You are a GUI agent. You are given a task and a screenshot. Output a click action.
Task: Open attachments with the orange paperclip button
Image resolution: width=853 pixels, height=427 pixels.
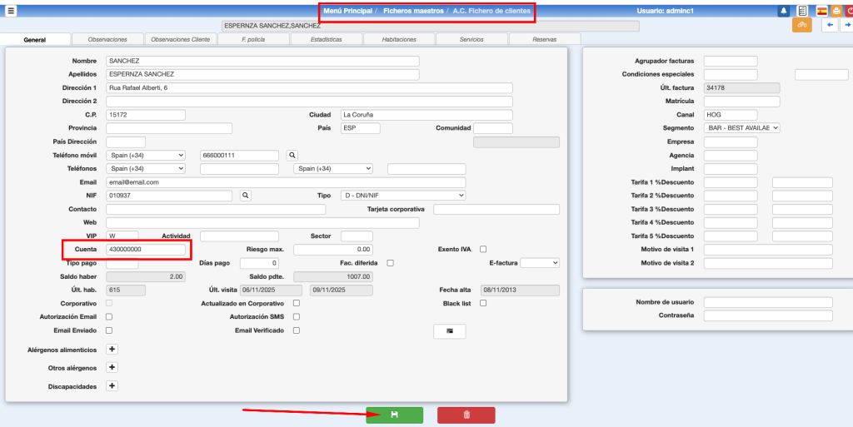pos(801,25)
